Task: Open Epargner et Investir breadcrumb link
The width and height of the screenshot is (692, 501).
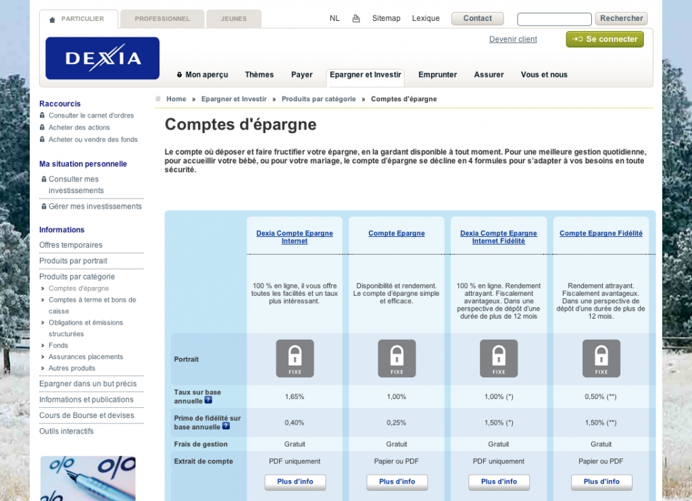Action: 234,99
